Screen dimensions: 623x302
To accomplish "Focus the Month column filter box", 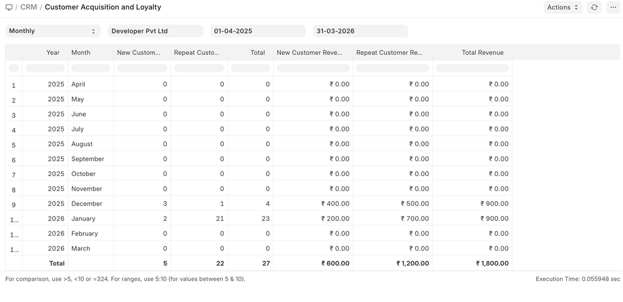I will tap(91, 68).
